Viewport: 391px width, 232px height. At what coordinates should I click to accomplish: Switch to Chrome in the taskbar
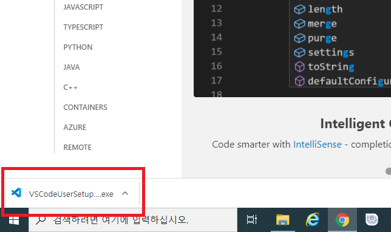342,220
